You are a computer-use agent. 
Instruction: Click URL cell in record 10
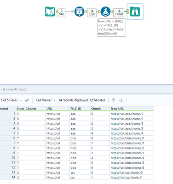tap(58, 158)
